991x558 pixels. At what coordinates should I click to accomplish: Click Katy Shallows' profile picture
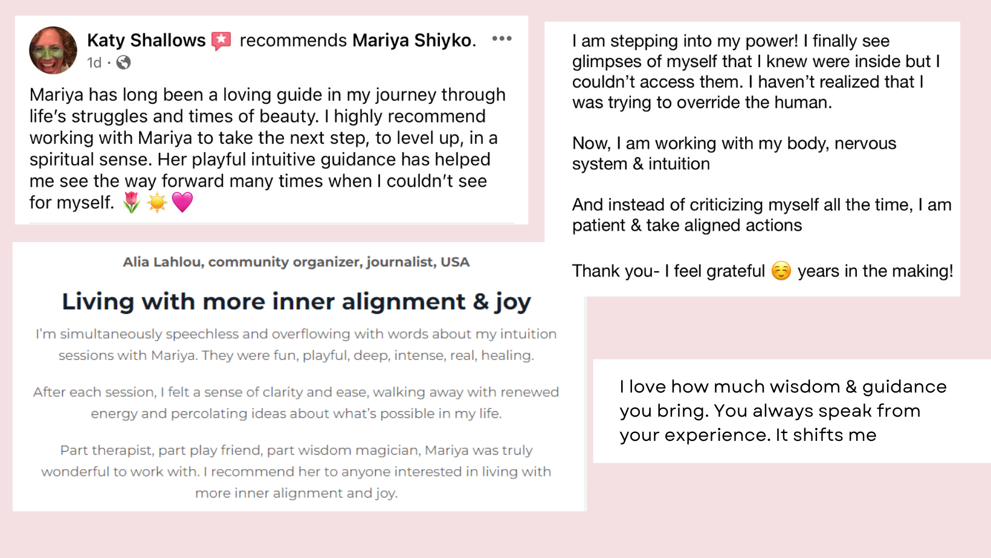(x=53, y=50)
